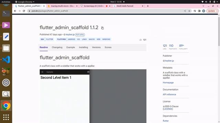Bookmark this page with star icon
Viewport: 220px width, 123px height.
tap(189, 11)
